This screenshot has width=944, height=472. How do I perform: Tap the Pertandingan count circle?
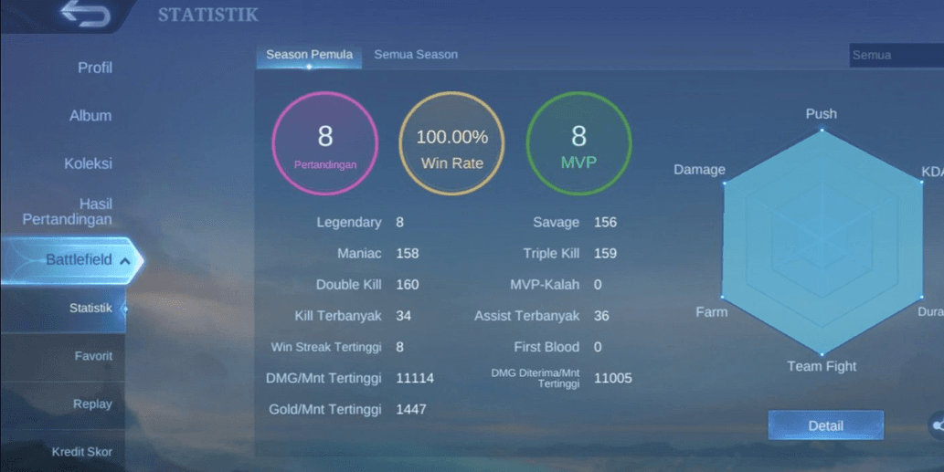point(325,143)
